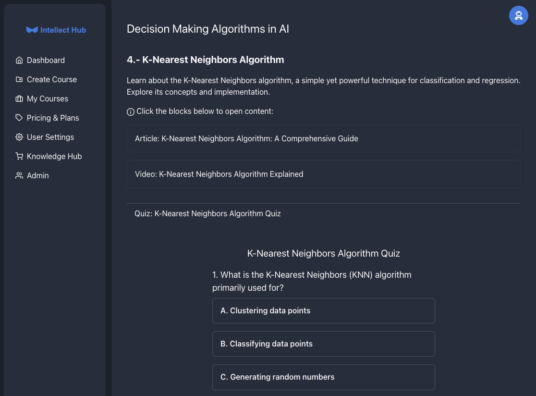Screen dimensions: 536x396
Task: Go to Dashboard in sidebar
Action: pos(46,60)
